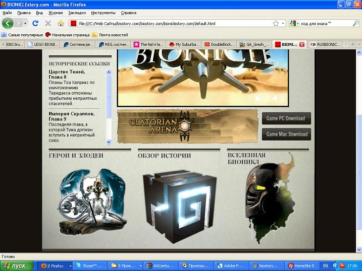Open the Обзор Истории cube image

[179, 207]
